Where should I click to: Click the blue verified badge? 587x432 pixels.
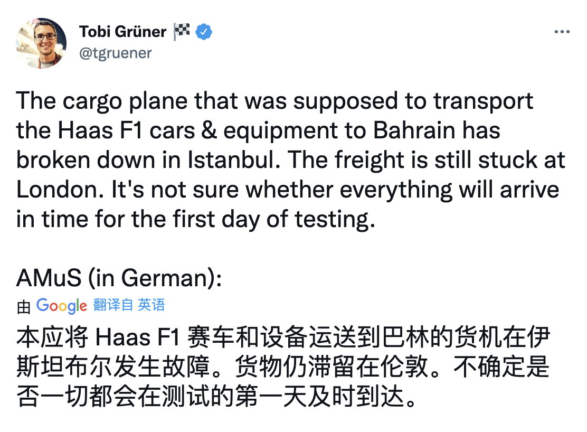coord(204,32)
